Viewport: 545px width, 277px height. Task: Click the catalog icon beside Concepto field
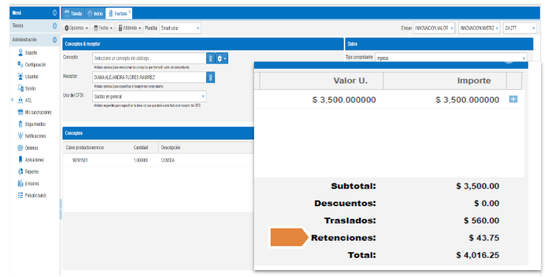tap(211, 58)
